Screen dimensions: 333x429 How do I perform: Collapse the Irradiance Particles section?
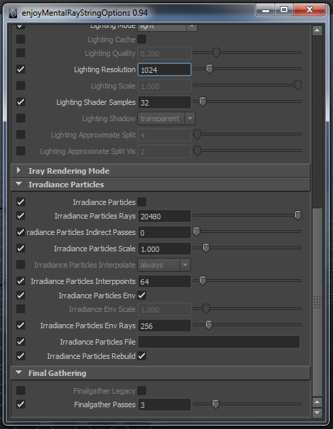(x=18, y=184)
